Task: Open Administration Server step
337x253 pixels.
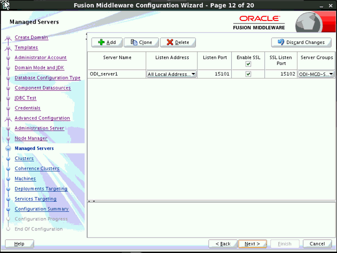Action: [x=40, y=128]
